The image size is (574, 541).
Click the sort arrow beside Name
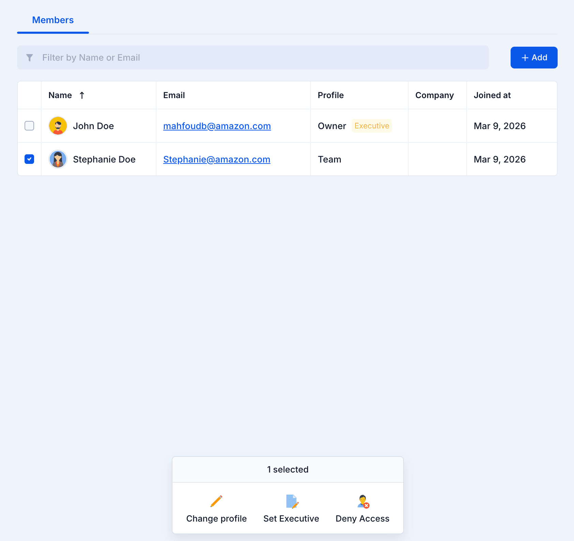(x=82, y=95)
